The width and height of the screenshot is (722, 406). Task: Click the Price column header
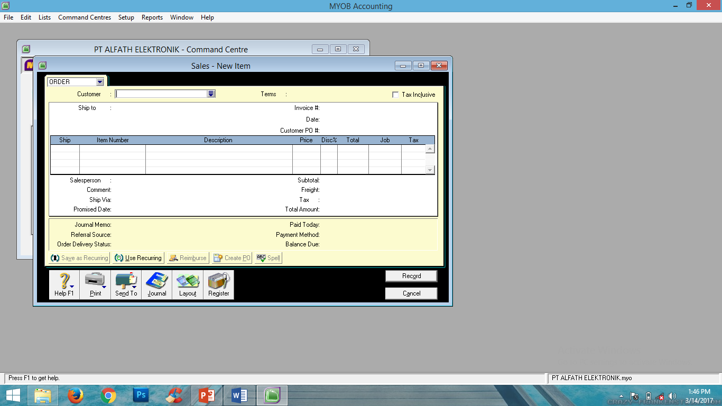point(306,140)
